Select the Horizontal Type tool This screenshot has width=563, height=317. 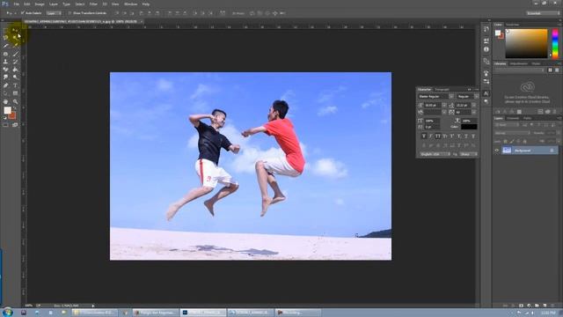coord(15,85)
